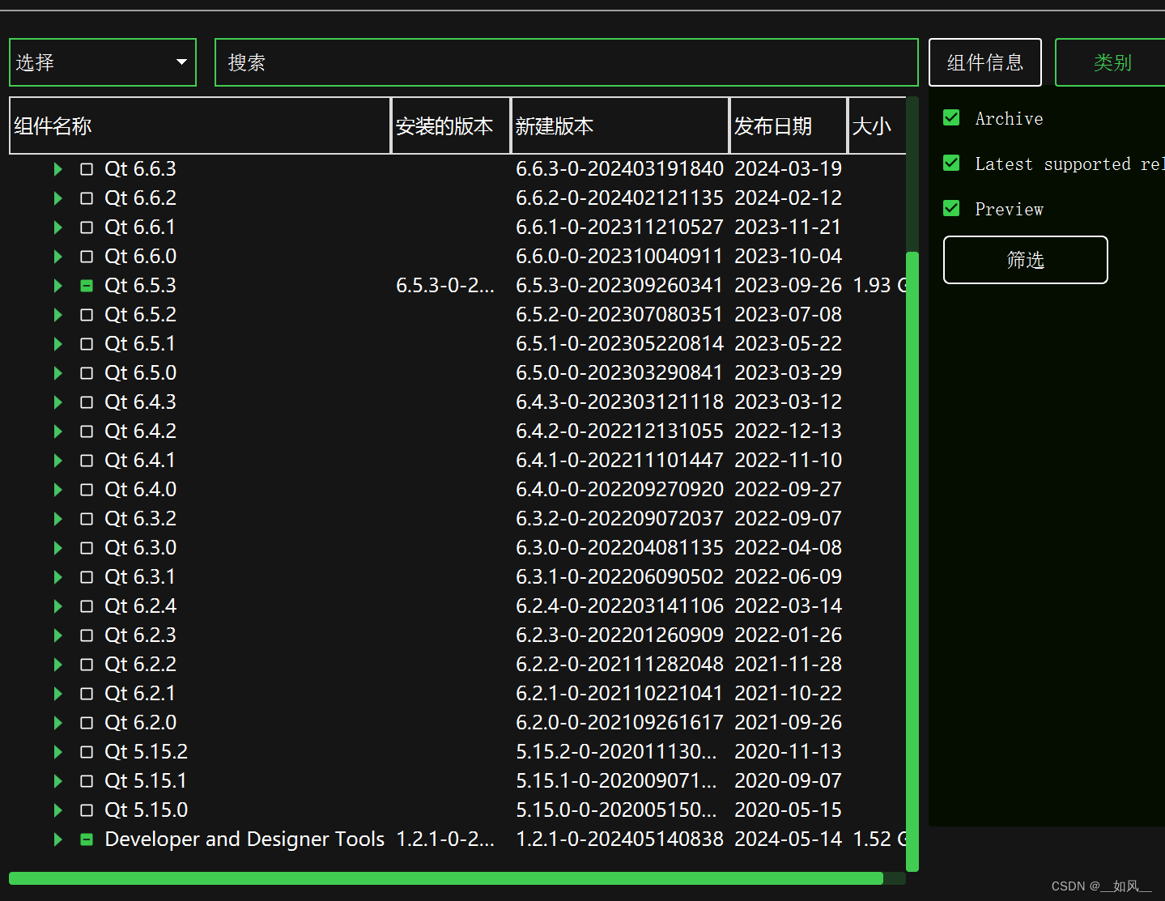Toggle Latest supported releases checkbox
1165x901 pixels.
952,164
